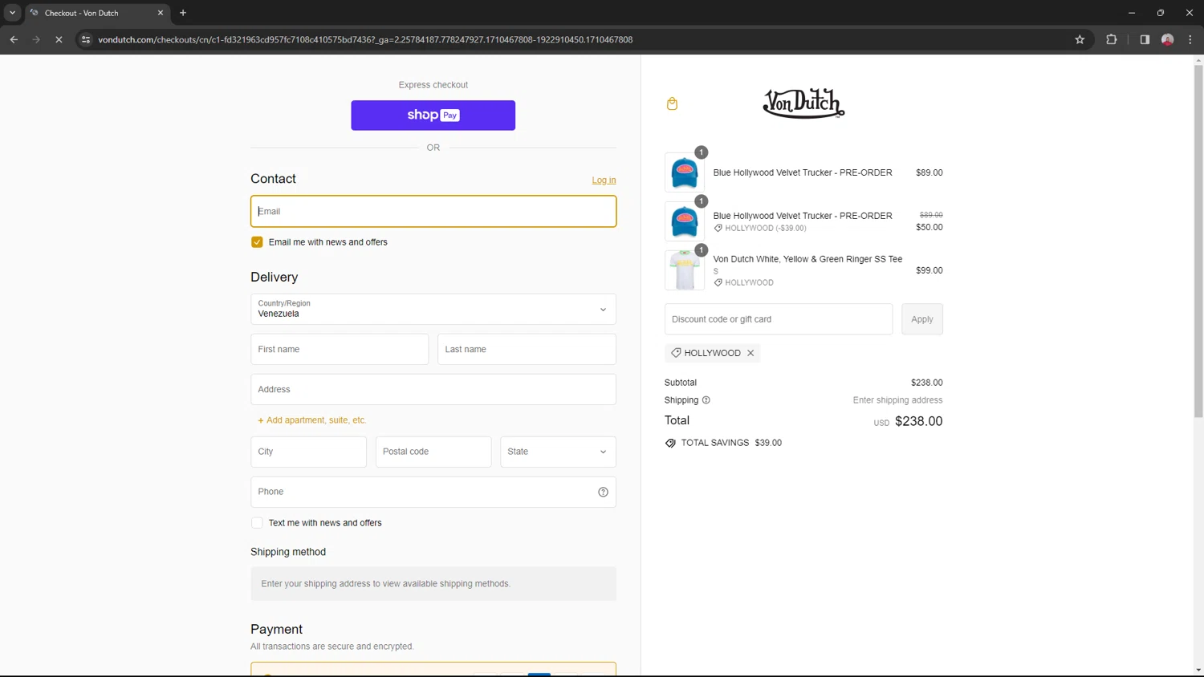Click the discounted $50.00 Blue Trucker thumbnail

(x=685, y=221)
